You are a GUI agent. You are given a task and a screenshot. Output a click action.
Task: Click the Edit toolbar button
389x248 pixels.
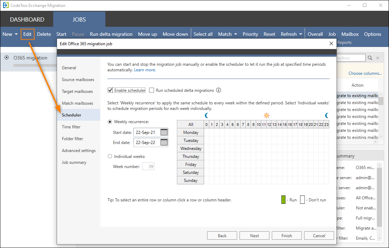click(x=27, y=34)
